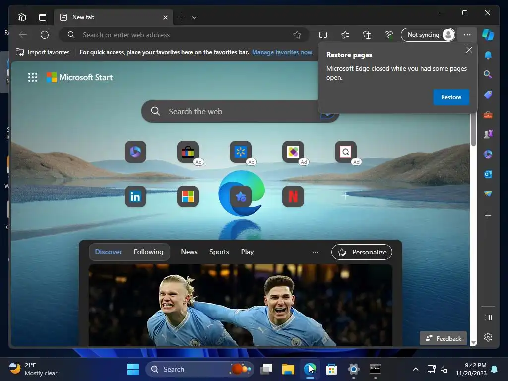Click the Search the web box
The height and width of the screenshot is (381, 508).
click(240, 111)
